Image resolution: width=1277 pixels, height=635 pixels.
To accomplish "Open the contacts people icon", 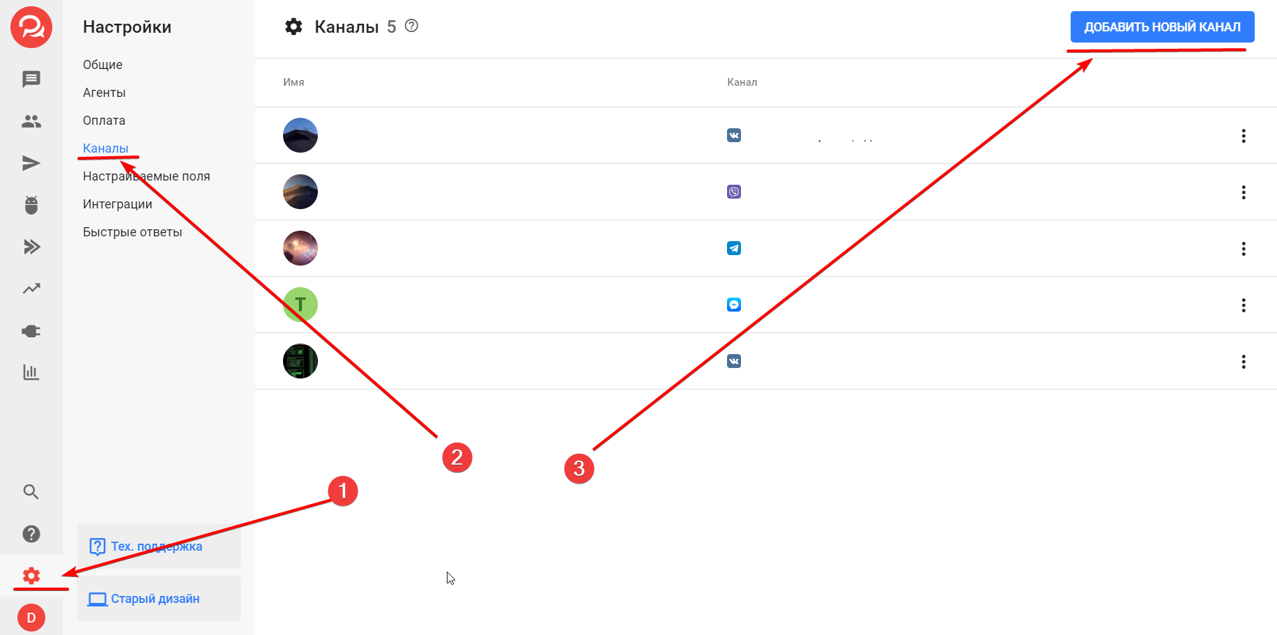I will pyautogui.click(x=31, y=121).
